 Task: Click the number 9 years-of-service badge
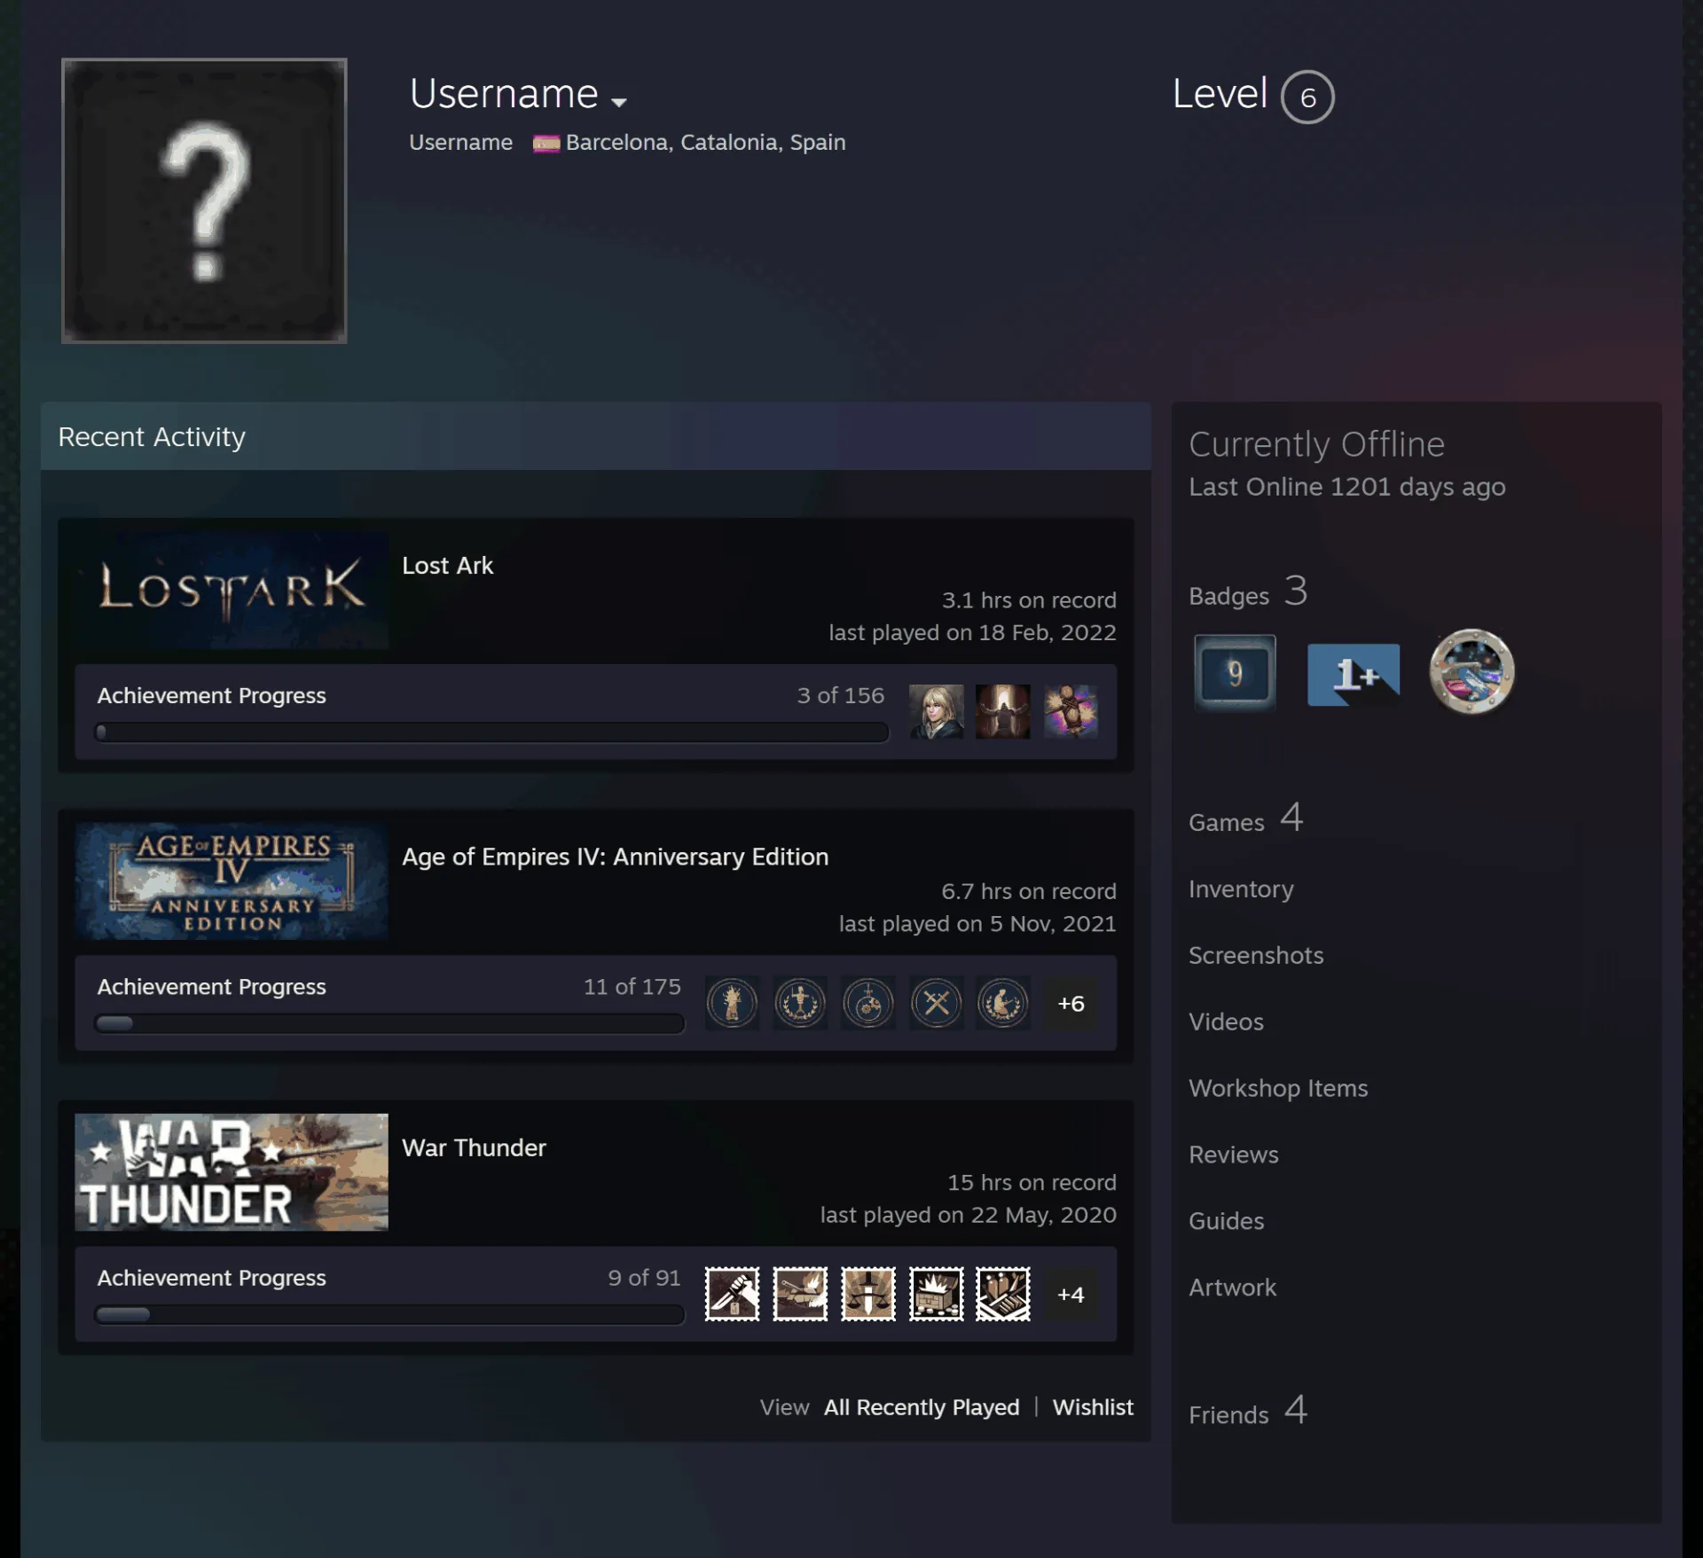(1235, 672)
